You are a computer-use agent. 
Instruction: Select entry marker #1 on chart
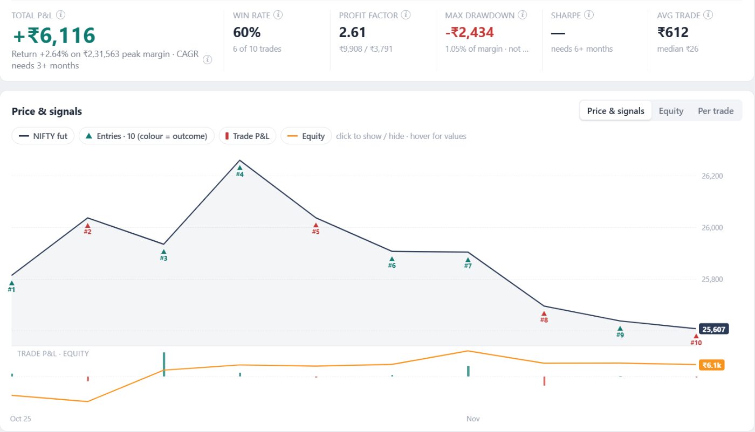click(x=12, y=286)
